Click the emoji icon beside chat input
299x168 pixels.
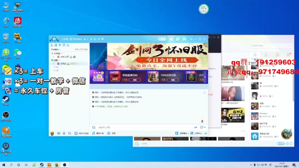[94, 127]
